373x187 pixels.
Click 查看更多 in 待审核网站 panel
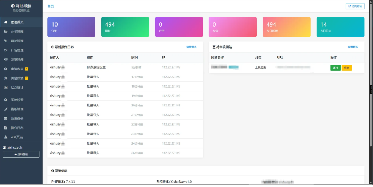[x=353, y=47]
